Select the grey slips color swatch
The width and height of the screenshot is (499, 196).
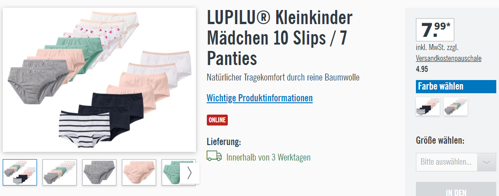pos(456,106)
